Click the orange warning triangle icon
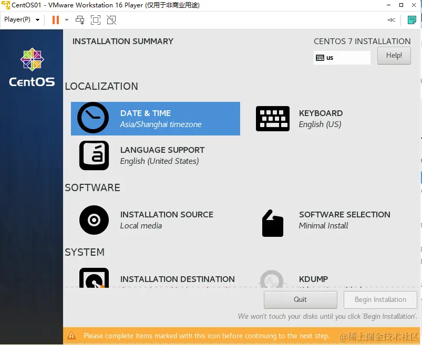Image resolution: width=422 pixels, height=345 pixels. click(x=71, y=336)
